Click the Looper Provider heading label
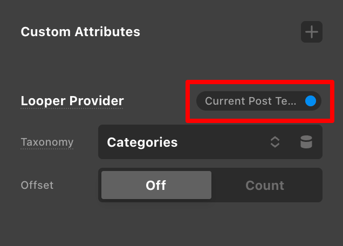Viewport: 343px width, 246px height. click(x=72, y=101)
